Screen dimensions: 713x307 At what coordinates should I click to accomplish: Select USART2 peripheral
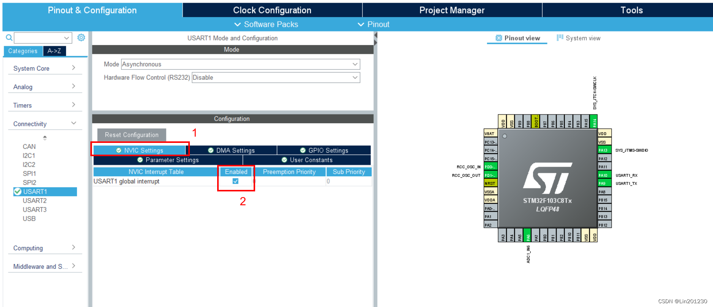[35, 201]
